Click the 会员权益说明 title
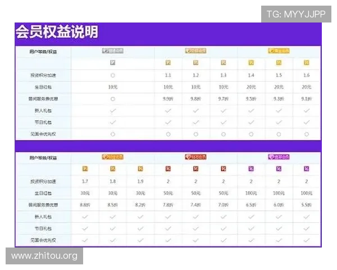The height and width of the screenshot is (270, 337). click(x=57, y=32)
